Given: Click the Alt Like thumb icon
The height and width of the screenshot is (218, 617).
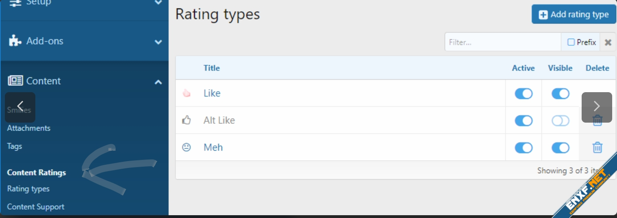Looking at the screenshot, I should pyautogui.click(x=186, y=120).
